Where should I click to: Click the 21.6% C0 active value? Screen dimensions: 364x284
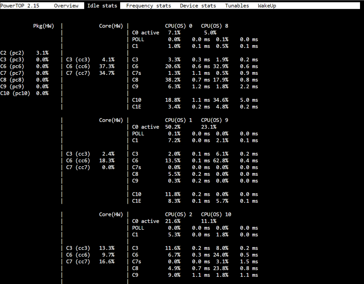(x=173, y=221)
